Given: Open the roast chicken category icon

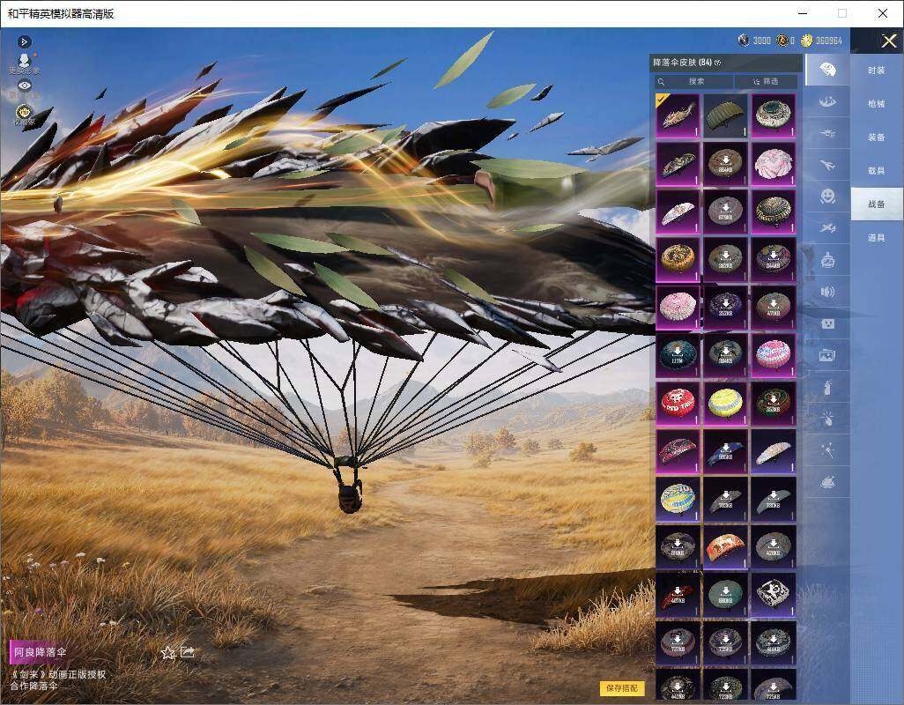Looking at the screenshot, I should point(827,482).
